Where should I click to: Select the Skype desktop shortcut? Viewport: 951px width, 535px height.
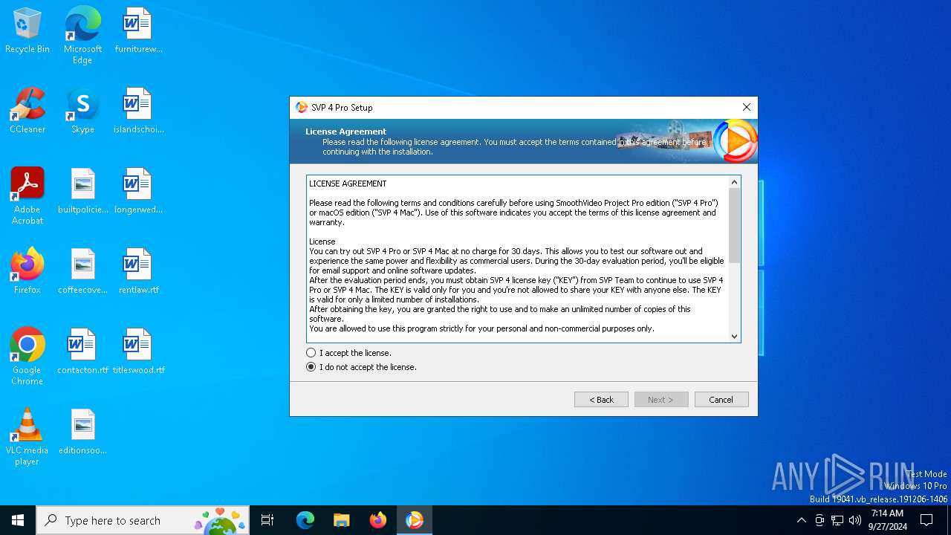[82, 111]
